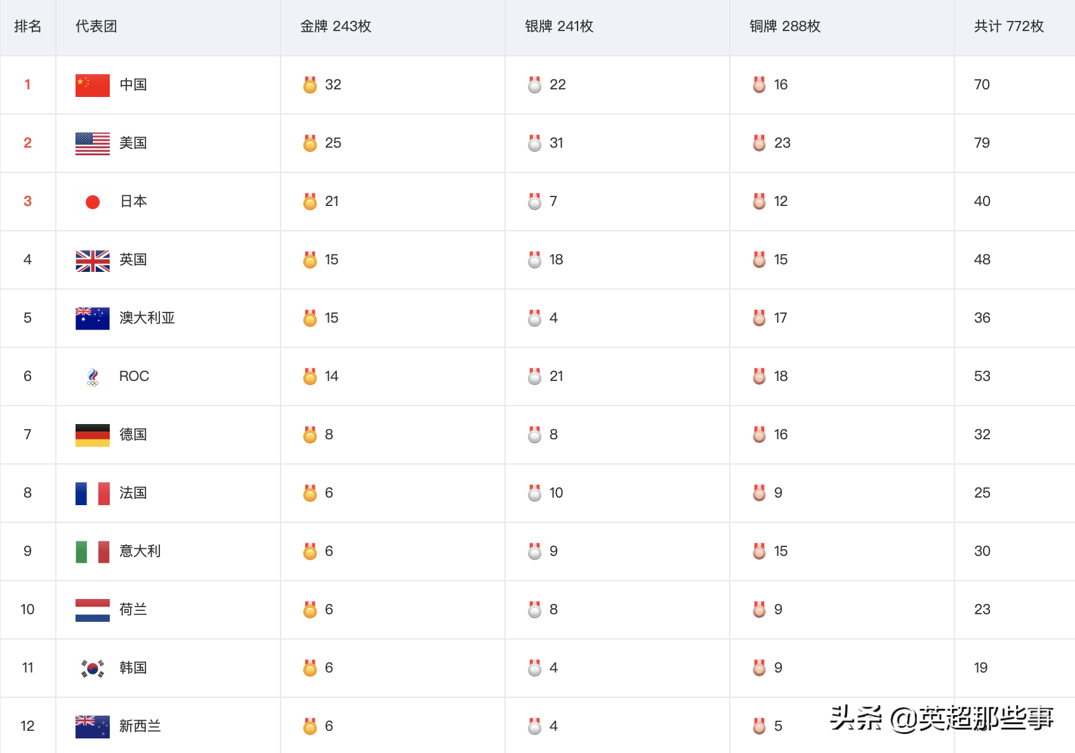Select the 荷兰 team name

[x=133, y=610]
